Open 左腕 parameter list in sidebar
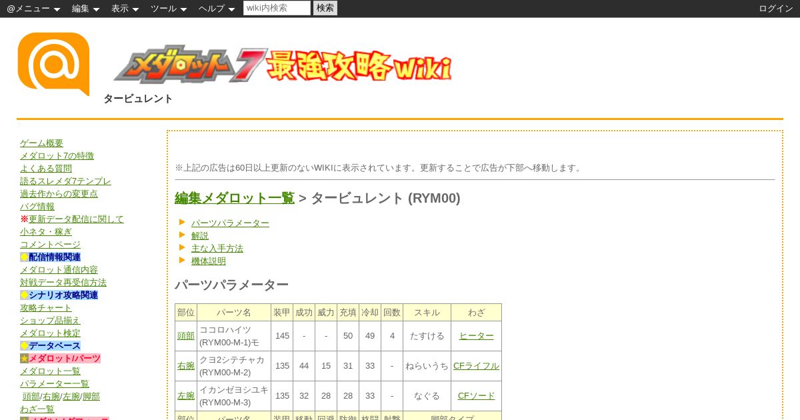Image resolution: width=800 pixels, height=420 pixels. click(x=71, y=397)
